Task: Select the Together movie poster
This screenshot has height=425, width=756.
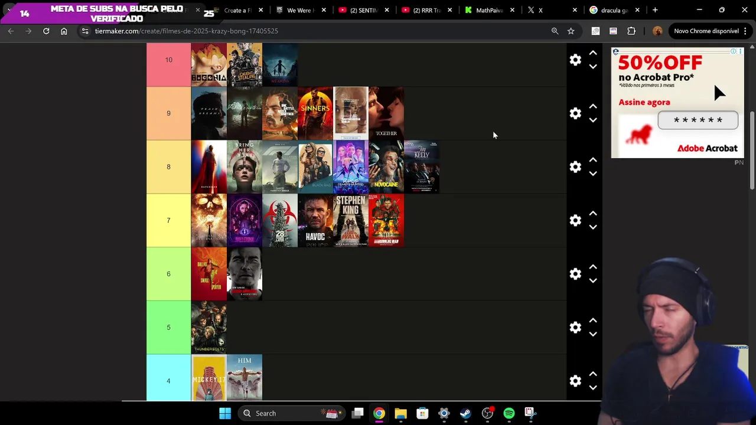Action: (x=386, y=113)
